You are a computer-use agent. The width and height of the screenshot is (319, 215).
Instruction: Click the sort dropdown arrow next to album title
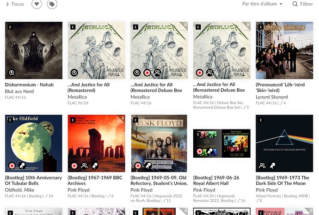[281, 4]
